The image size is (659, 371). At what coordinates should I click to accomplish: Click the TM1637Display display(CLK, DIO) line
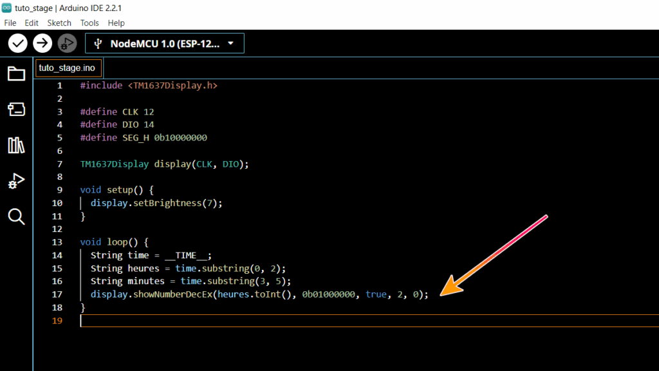pos(165,164)
